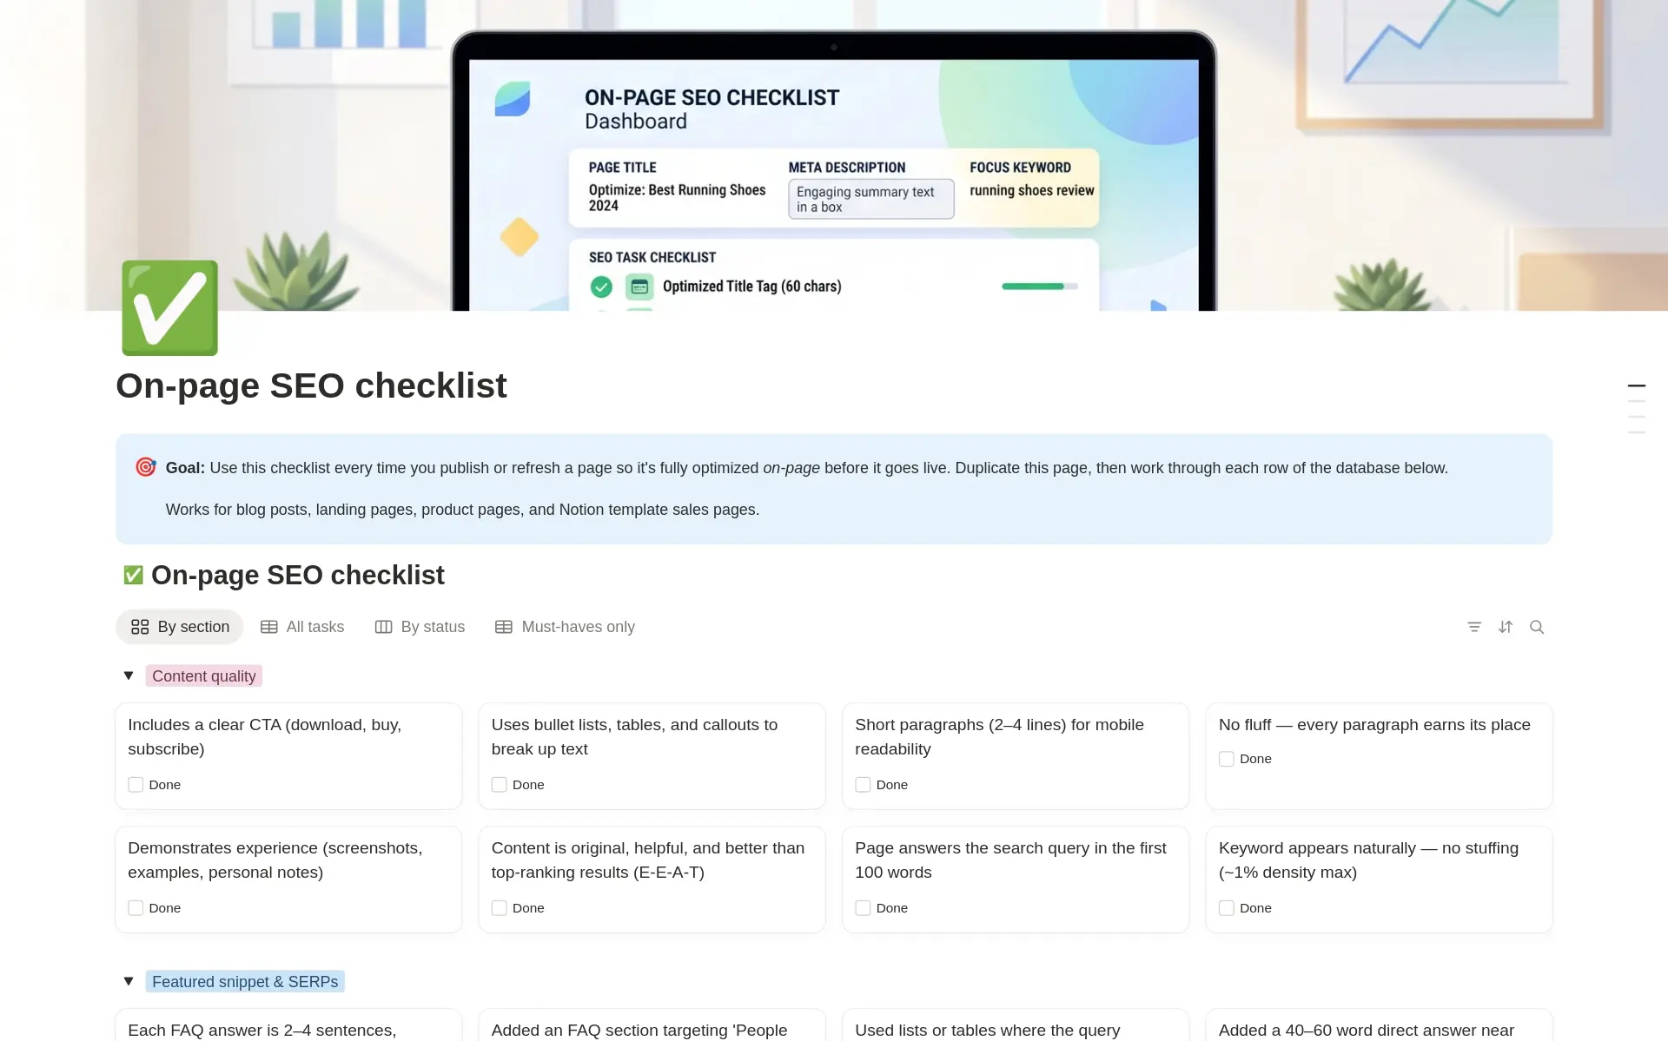Open the All tasks view tab

click(x=302, y=627)
